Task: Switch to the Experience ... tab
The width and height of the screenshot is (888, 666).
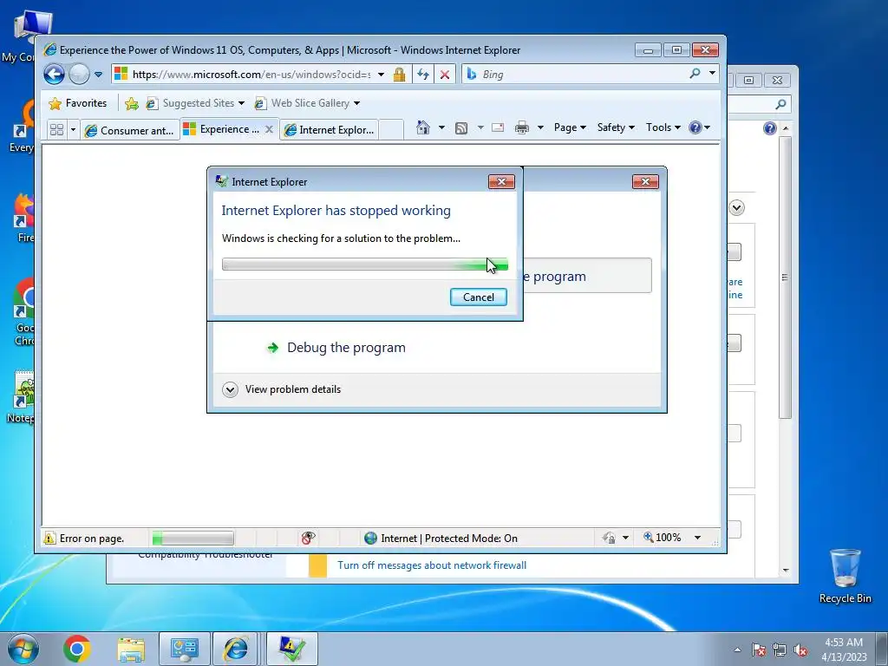Action: tap(222, 129)
